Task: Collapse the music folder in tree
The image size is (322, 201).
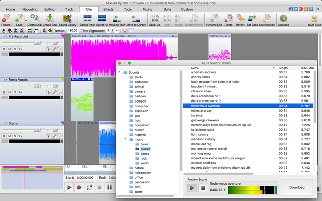Action: (x=125, y=139)
